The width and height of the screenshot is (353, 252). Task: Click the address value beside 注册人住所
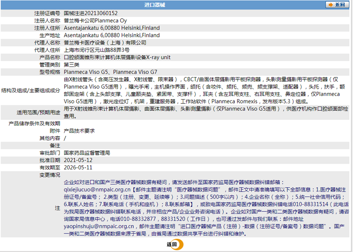pyautogui.click(x=112, y=28)
